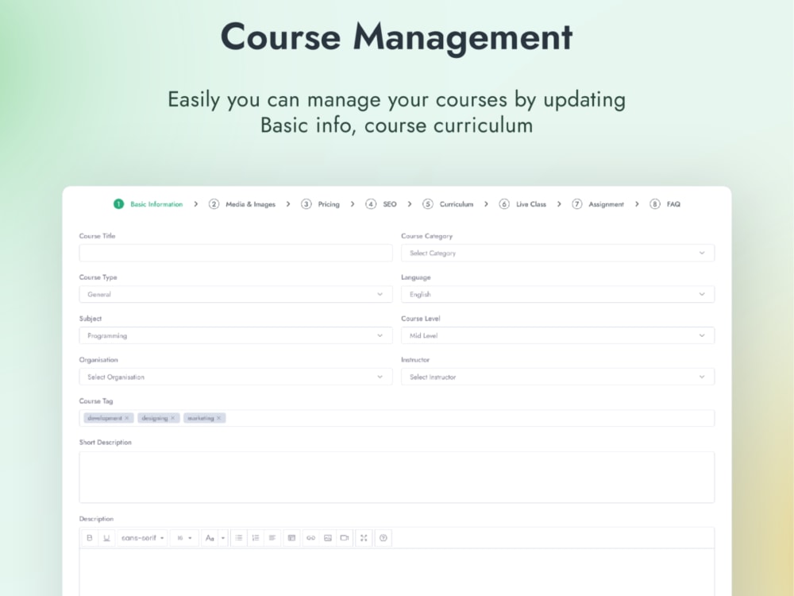Open the text alignment option
Screen dimensions: 794x596
(x=273, y=538)
